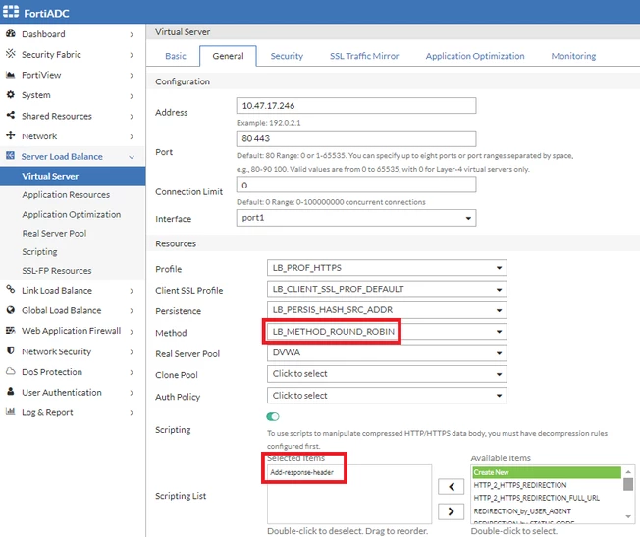Click the left arrow move button
The width and height of the screenshot is (640, 537).
(451, 486)
